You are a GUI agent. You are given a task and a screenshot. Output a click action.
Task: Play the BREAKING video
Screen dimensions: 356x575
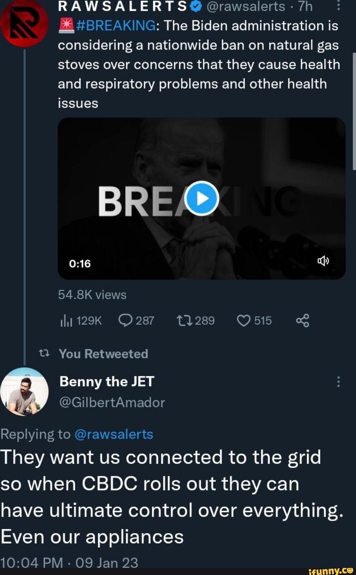point(202,198)
